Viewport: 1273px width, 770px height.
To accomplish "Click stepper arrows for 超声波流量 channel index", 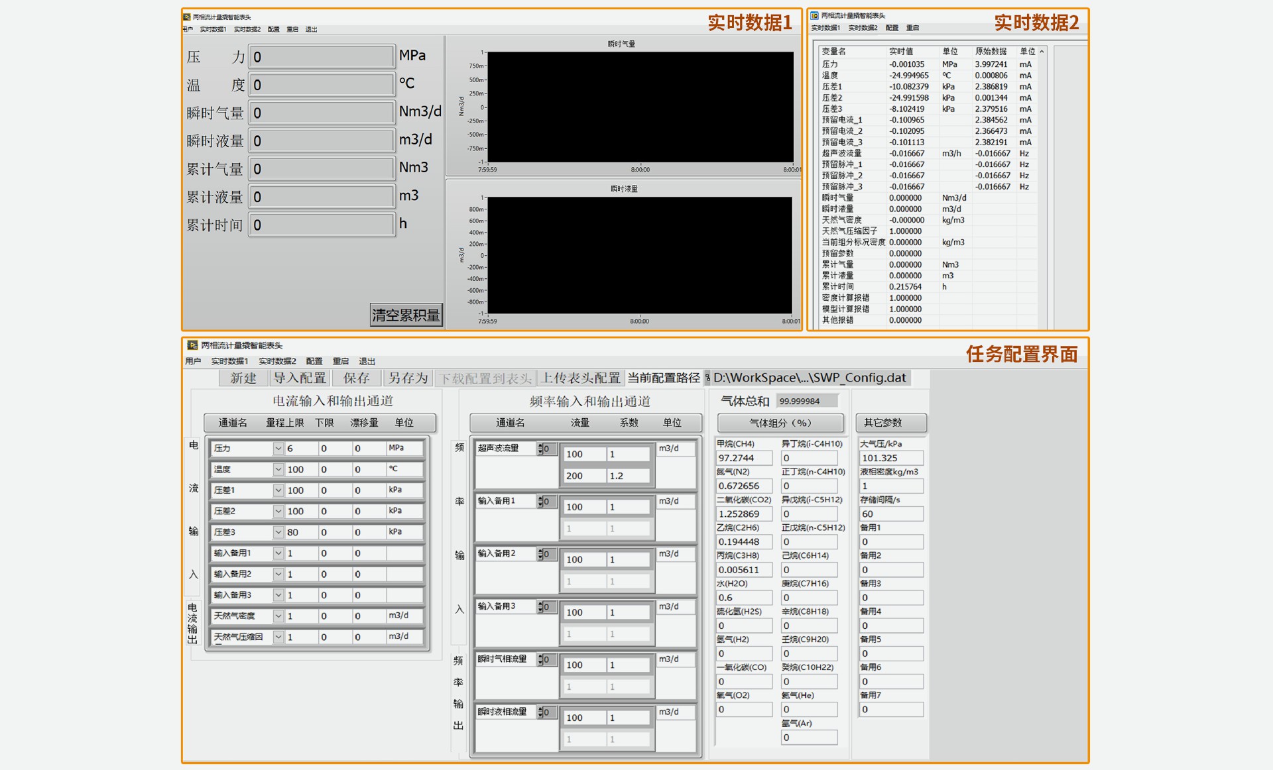I will [x=540, y=449].
